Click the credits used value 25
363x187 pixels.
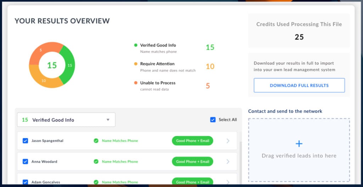click(x=299, y=37)
